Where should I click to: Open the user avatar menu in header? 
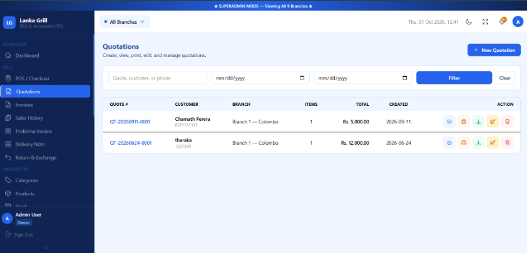pos(518,22)
